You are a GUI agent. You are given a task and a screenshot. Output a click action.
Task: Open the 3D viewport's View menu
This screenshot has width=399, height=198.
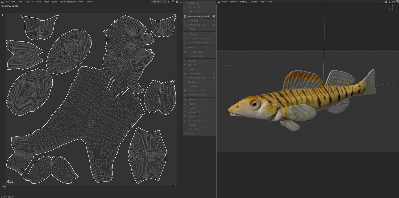(x=225, y=2)
